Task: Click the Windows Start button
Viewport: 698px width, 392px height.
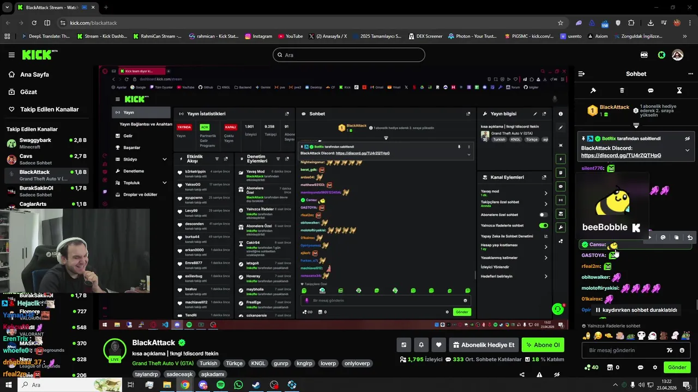Action: click(8, 385)
